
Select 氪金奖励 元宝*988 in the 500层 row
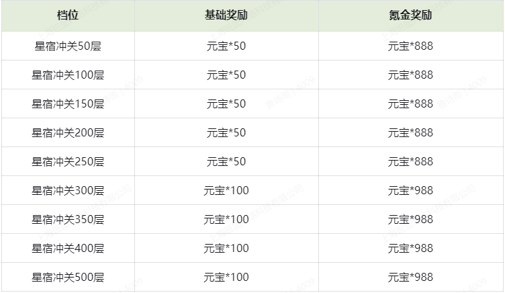(x=410, y=278)
